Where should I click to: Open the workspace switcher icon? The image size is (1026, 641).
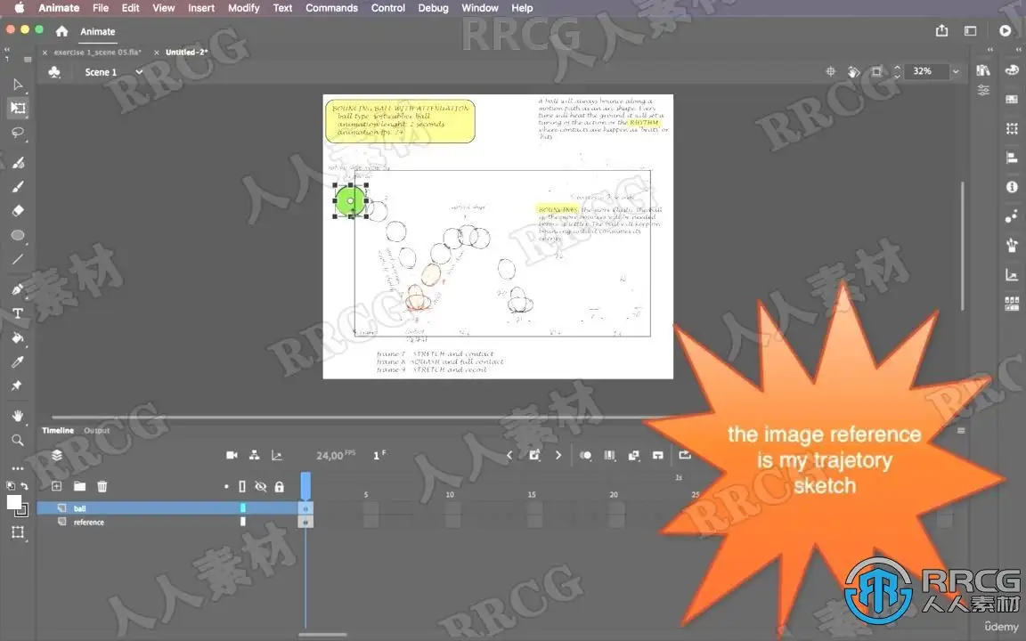(x=971, y=31)
